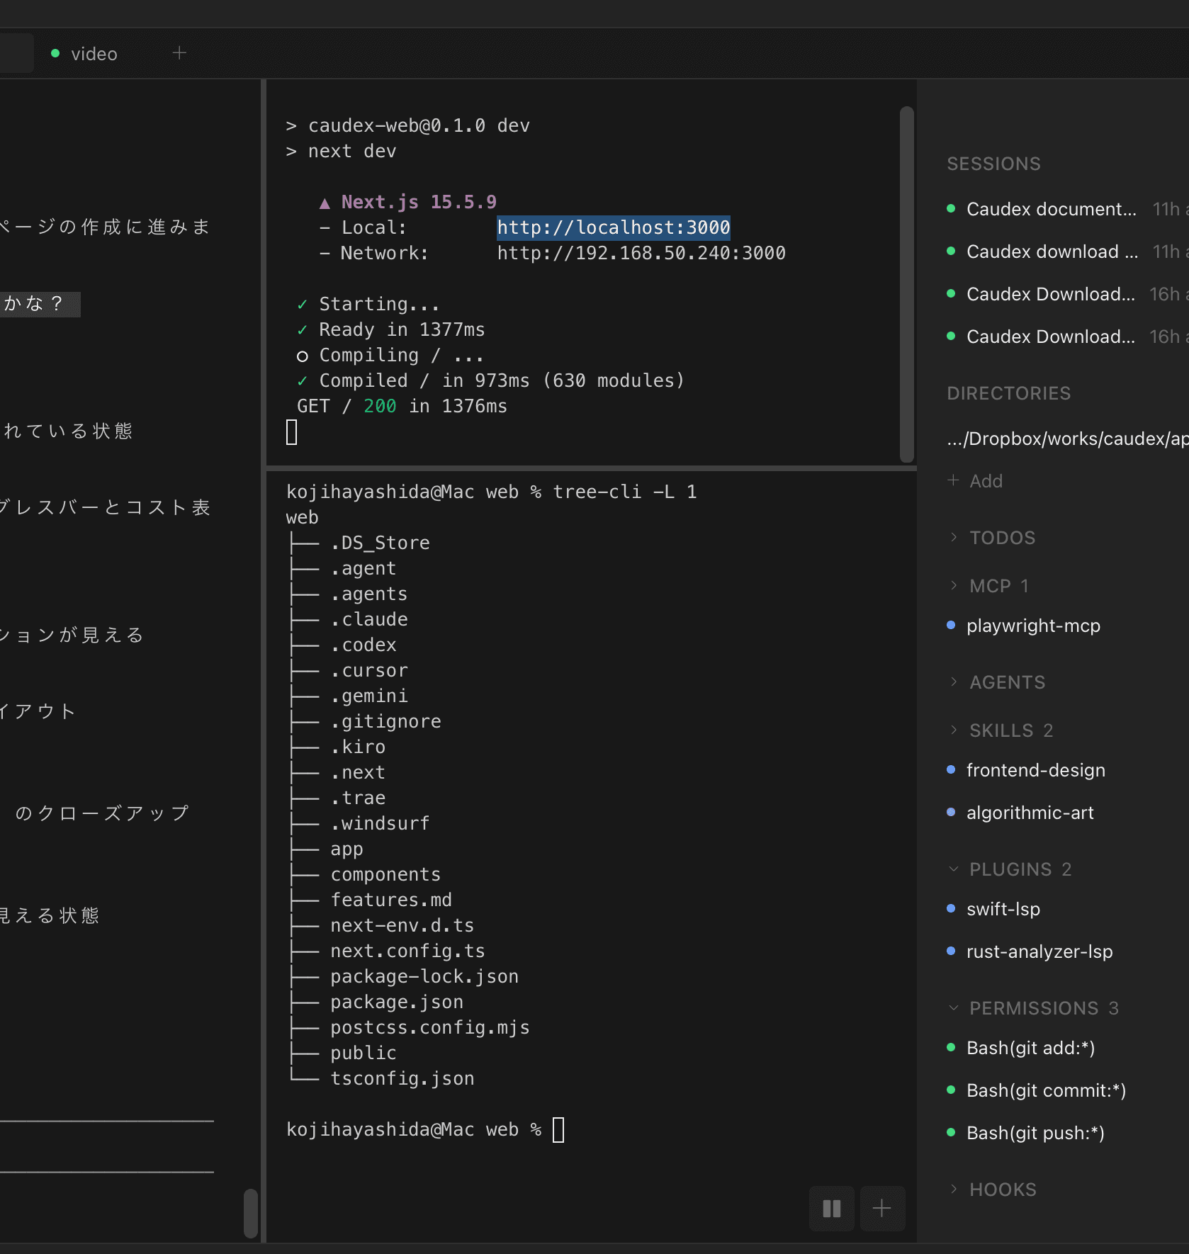This screenshot has height=1254, width=1189.
Task: Click the blue dot next to playwright-mcp
Action: 951,626
